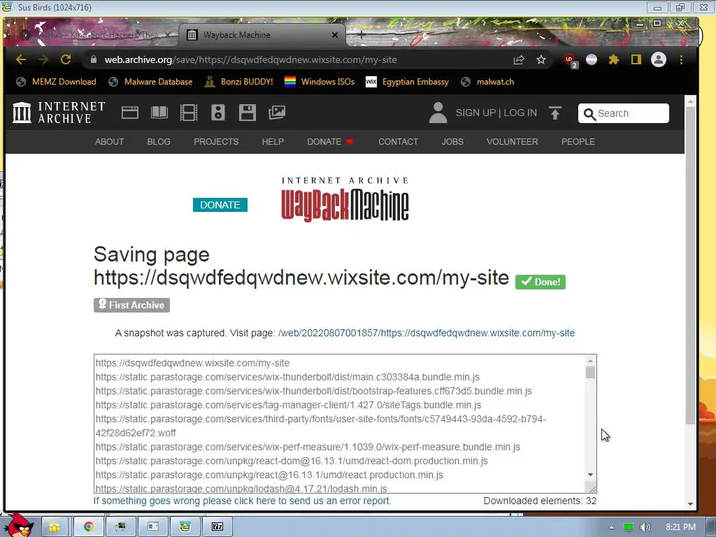Open the BLOG menu item
716x537 pixels.
[159, 141]
